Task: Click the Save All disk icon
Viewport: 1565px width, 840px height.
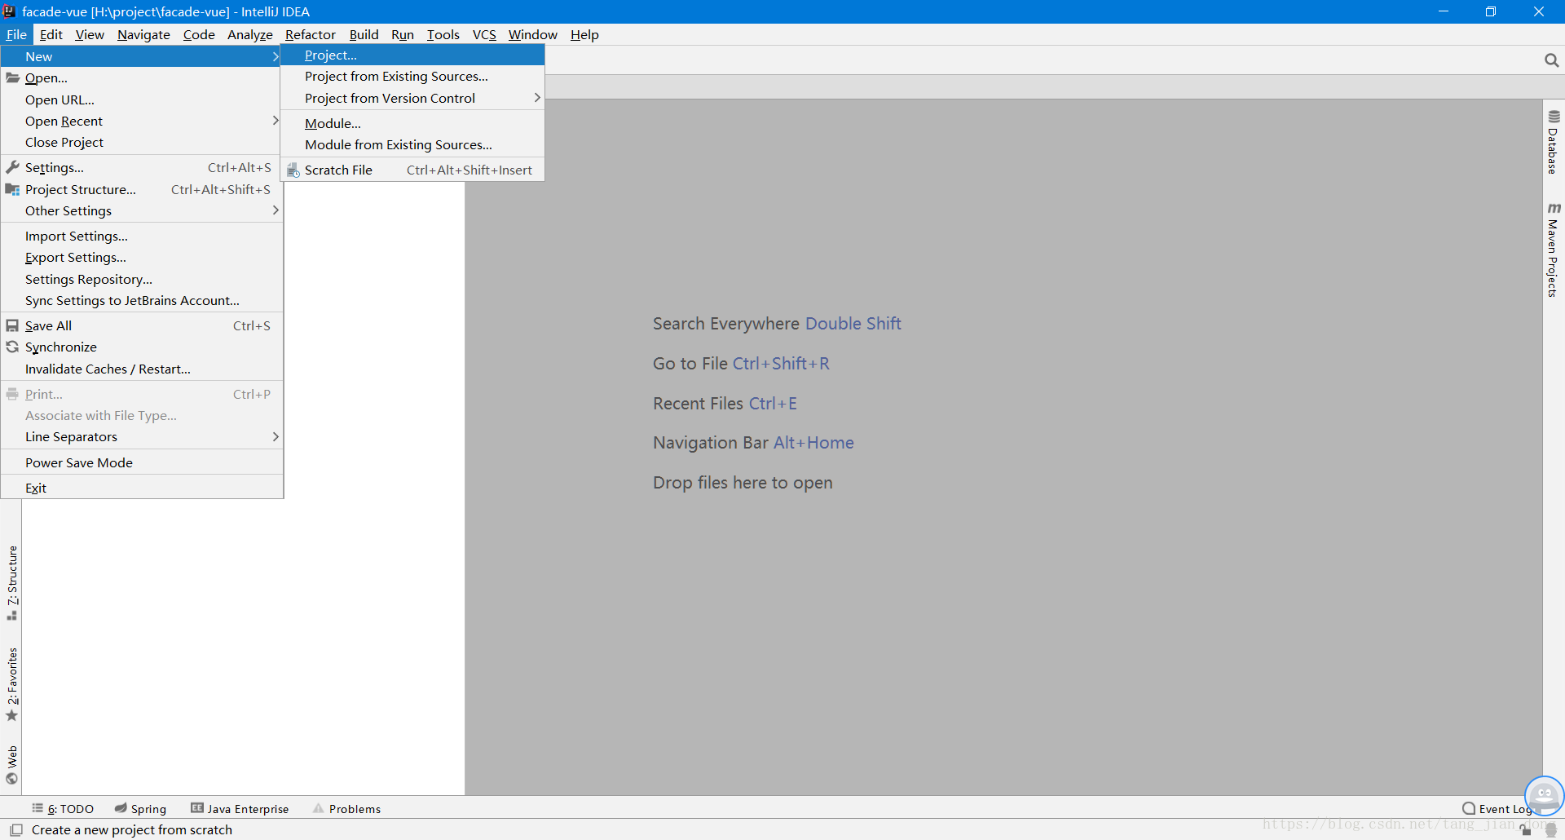Action: [12, 325]
